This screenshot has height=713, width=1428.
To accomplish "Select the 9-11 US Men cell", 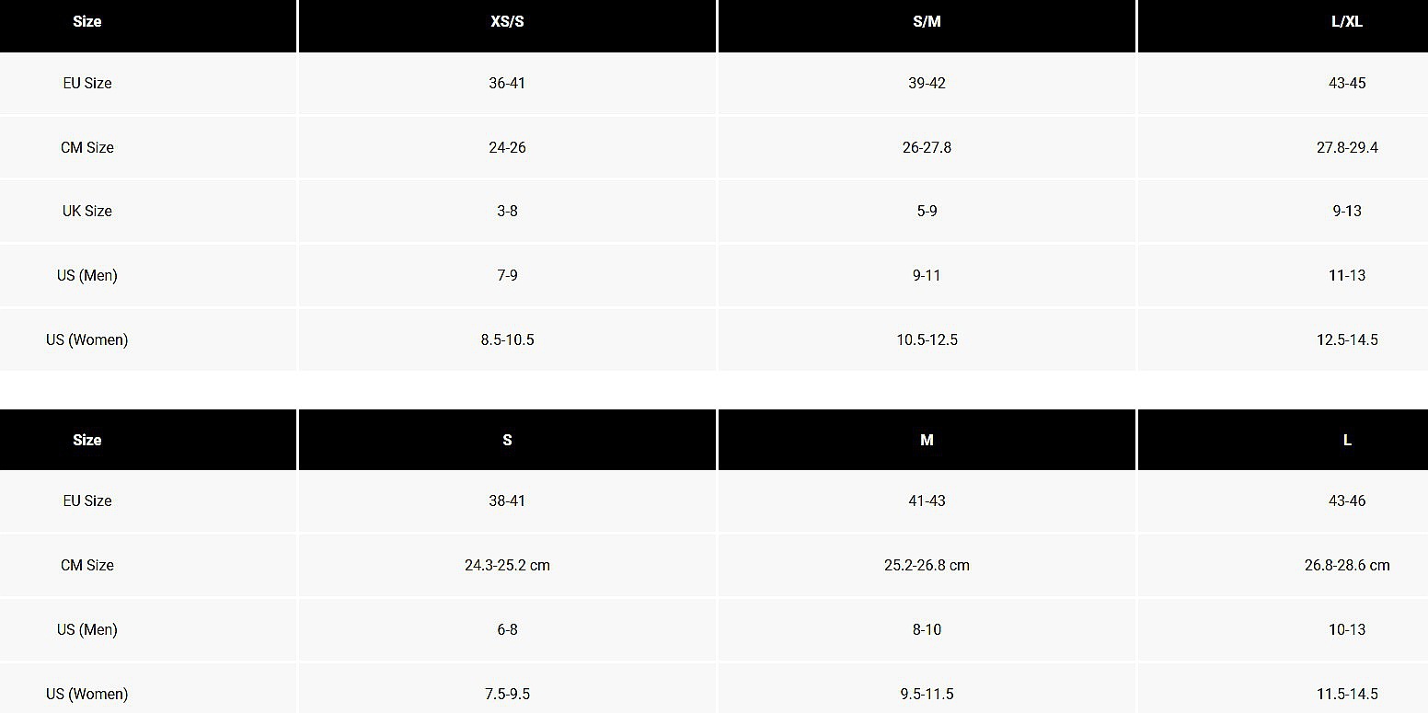I will pyautogui.click(x=927, y=275).
